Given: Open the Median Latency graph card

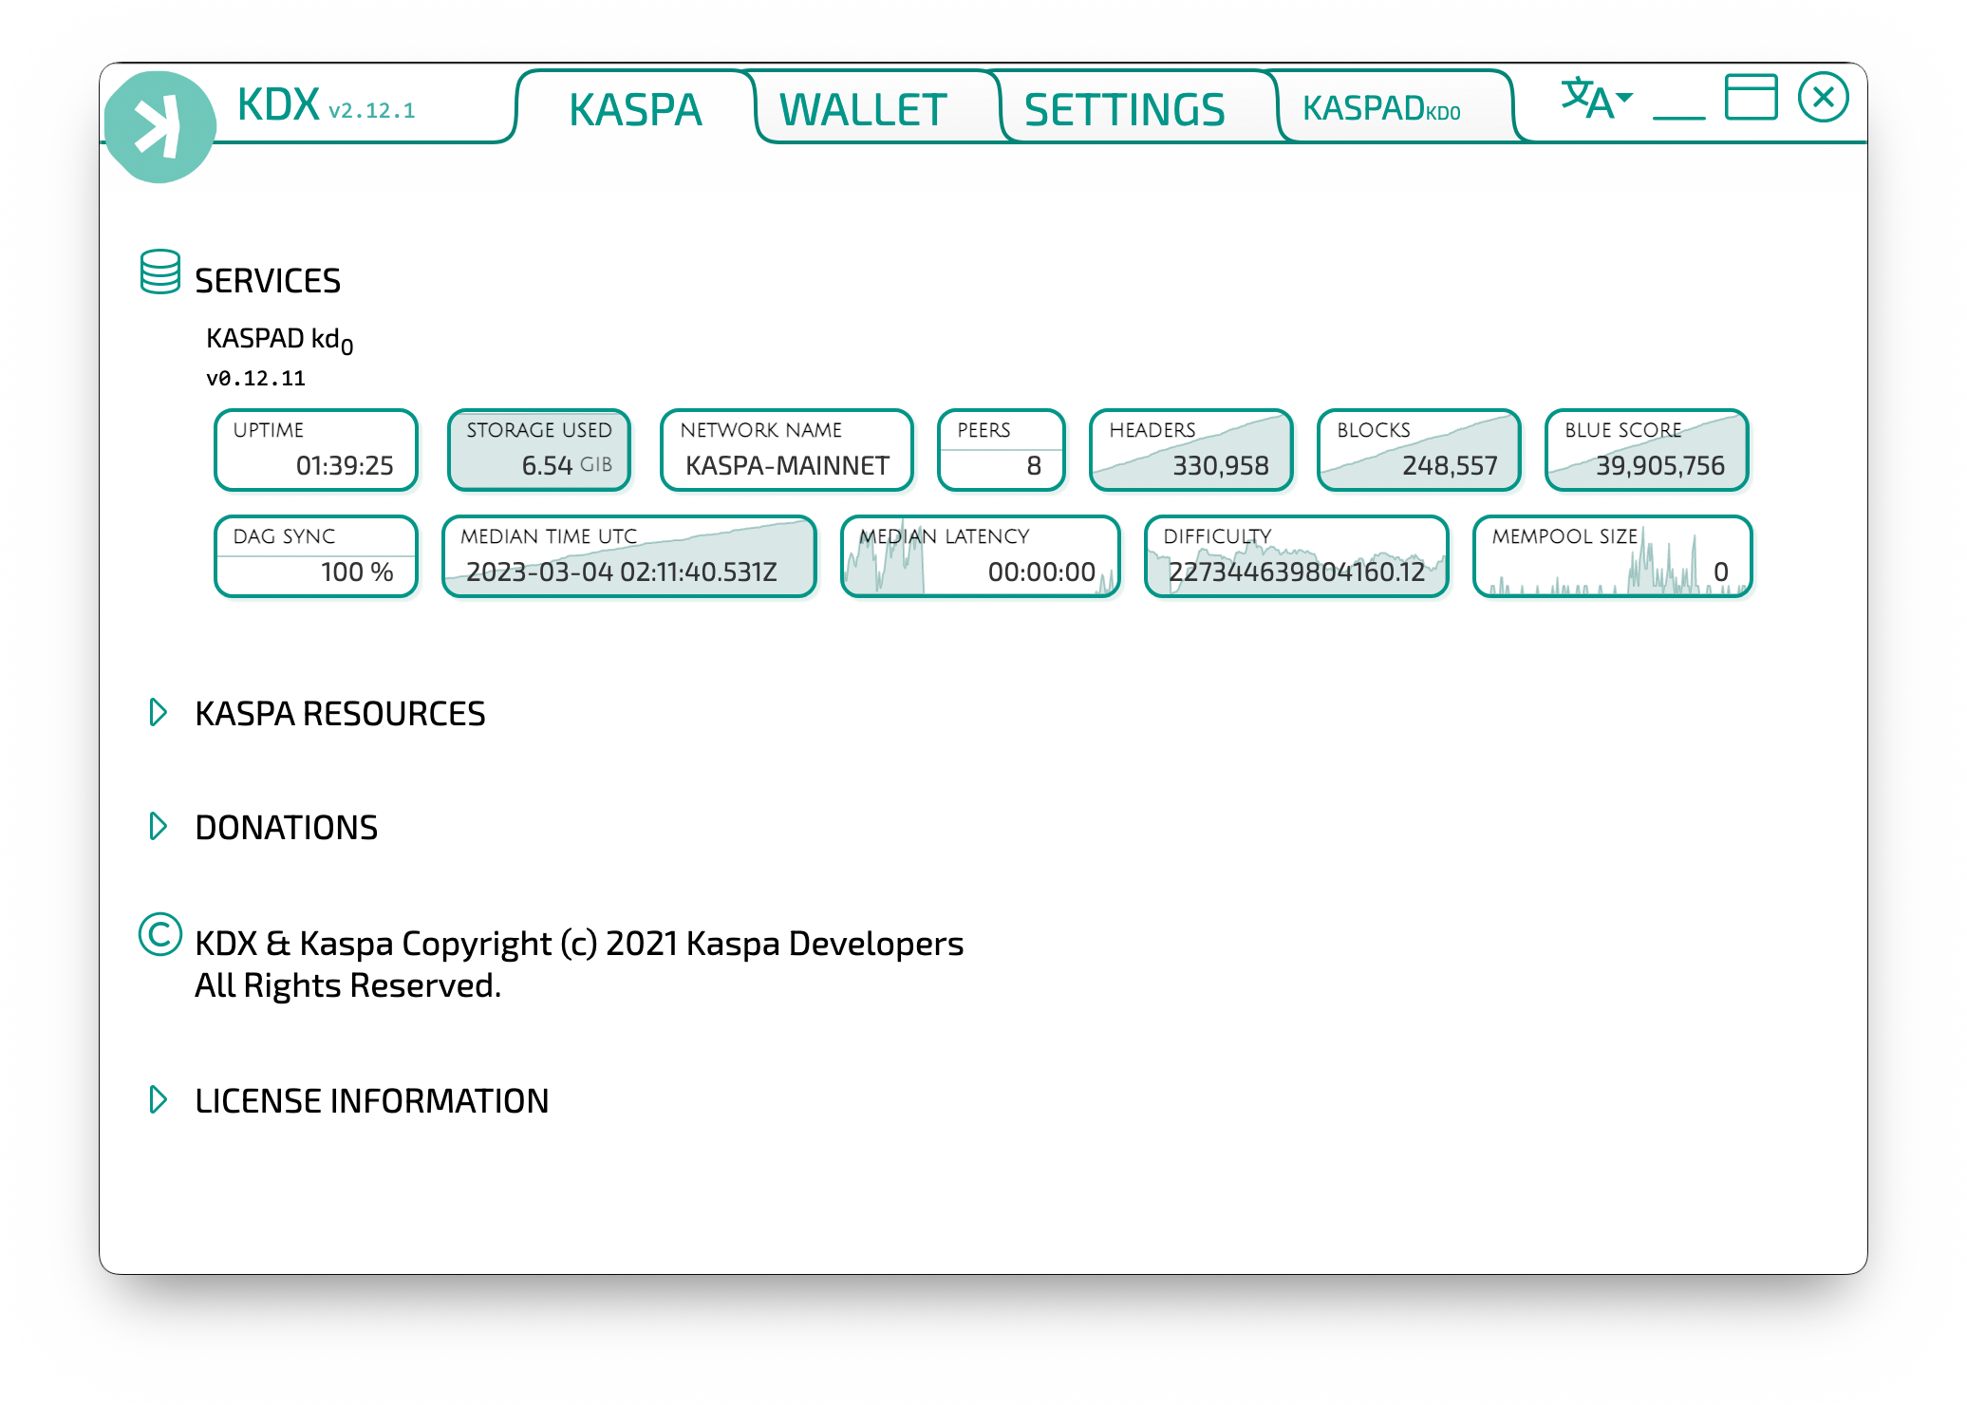Looking at the screenshot, I should pos(980,556).
